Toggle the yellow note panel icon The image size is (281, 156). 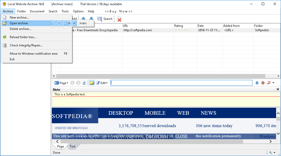(x=92, y=83)
